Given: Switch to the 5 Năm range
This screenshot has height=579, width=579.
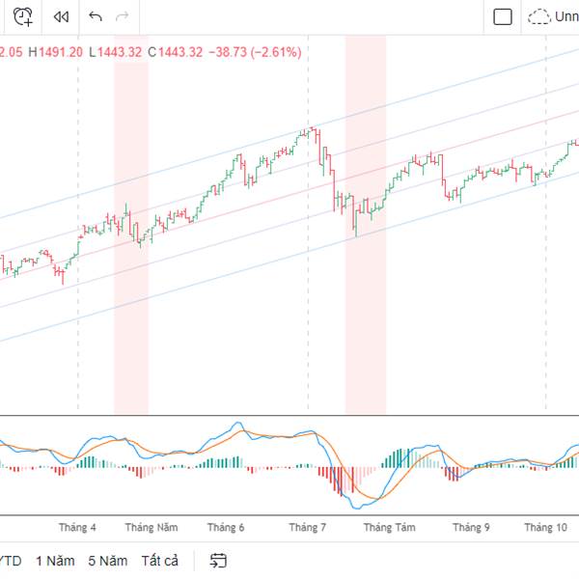Looking at the screenshot, I should (106, 561).
